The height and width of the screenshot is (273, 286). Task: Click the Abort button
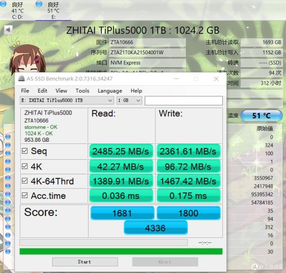(165, 262)
